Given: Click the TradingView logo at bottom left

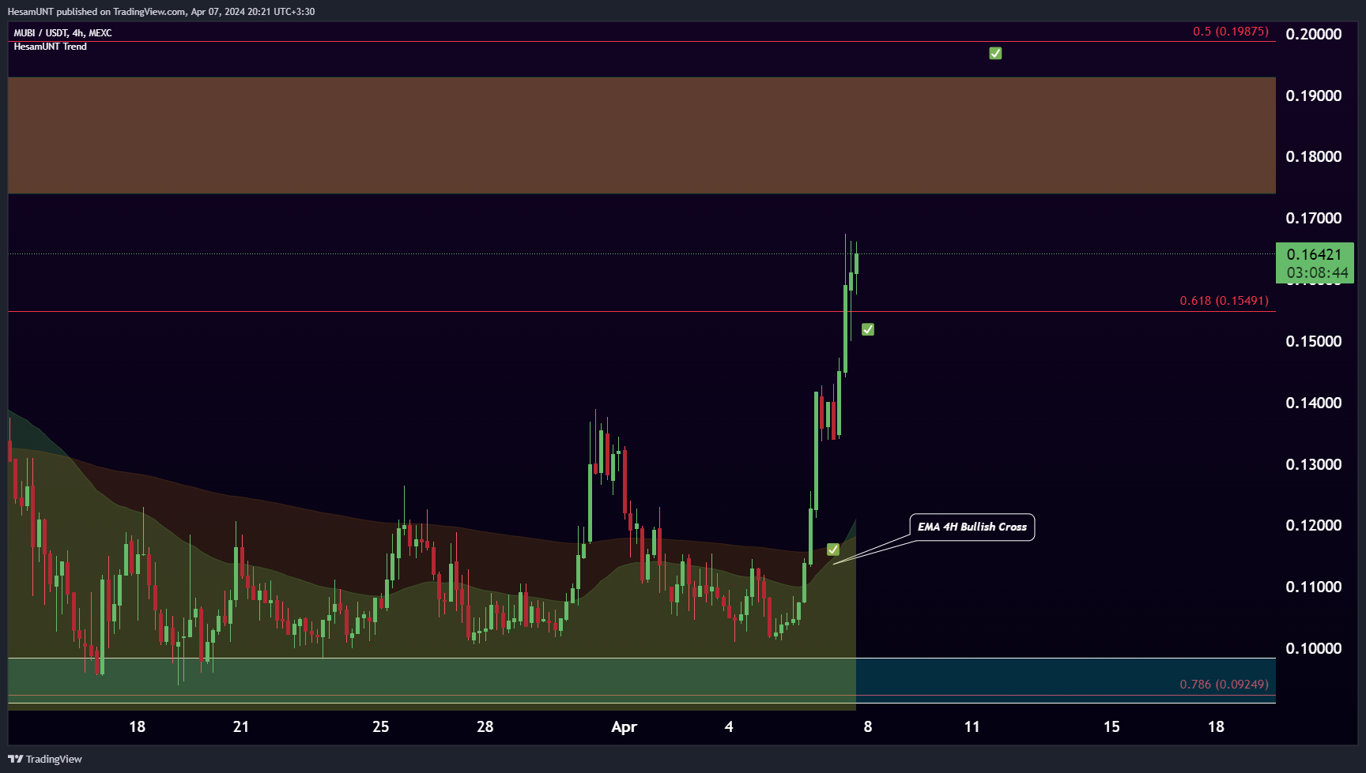Looking at the screenshot, I should tap(45, 759).
